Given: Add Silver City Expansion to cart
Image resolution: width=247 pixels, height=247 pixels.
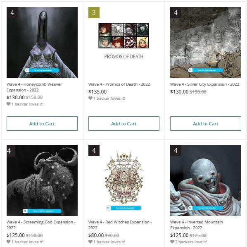Looking at the screenshot, I should (x=206, y=124).
